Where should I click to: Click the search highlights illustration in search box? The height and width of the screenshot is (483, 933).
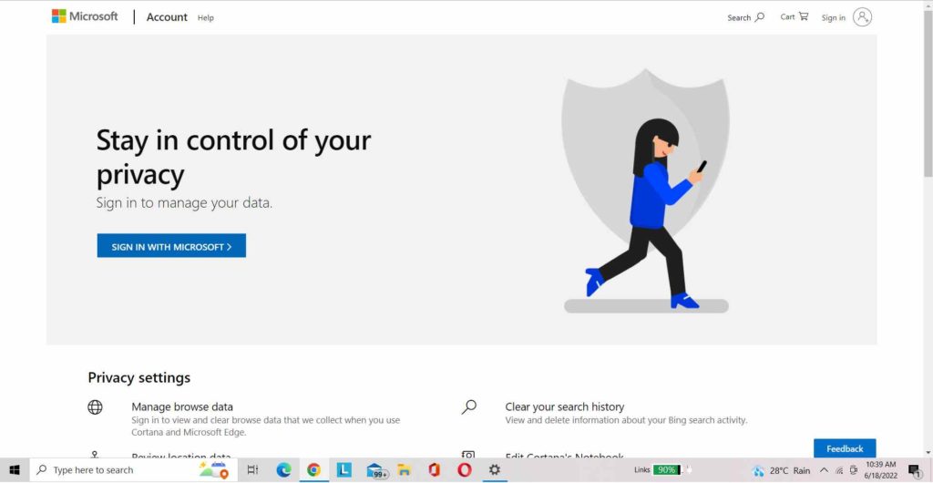point(213,470)
